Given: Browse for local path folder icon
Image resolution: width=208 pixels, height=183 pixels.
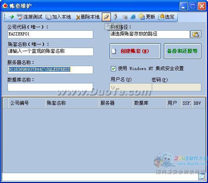Looking at the screenshot, I should (196, 34).
